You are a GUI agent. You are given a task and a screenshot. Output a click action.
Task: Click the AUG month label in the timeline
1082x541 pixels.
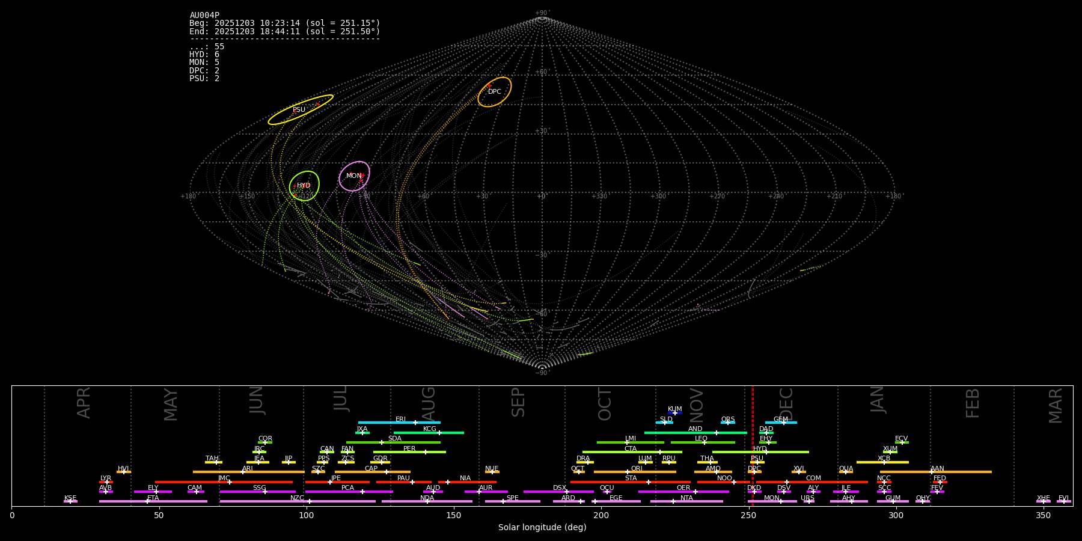coord(429,404)
